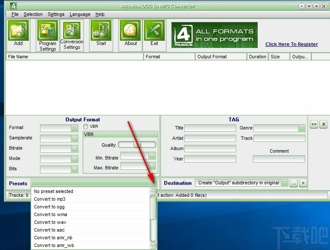Click the Comment tag field

pyautogui.click(x=279, y=159)
